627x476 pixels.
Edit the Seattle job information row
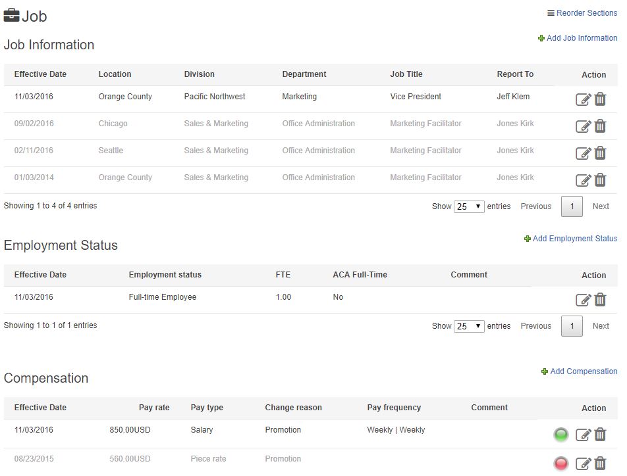(x=583, y=153)
